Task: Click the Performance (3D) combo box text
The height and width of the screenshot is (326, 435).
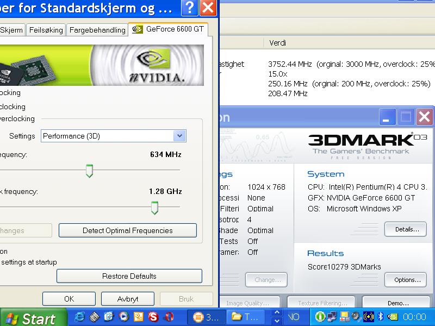Action: point(71,136)
